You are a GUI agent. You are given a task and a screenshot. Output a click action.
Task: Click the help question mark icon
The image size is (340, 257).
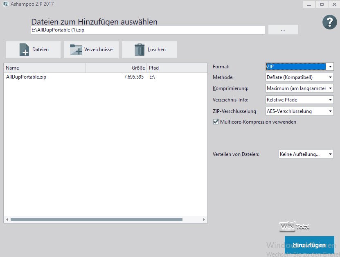(x=329, y=22)
